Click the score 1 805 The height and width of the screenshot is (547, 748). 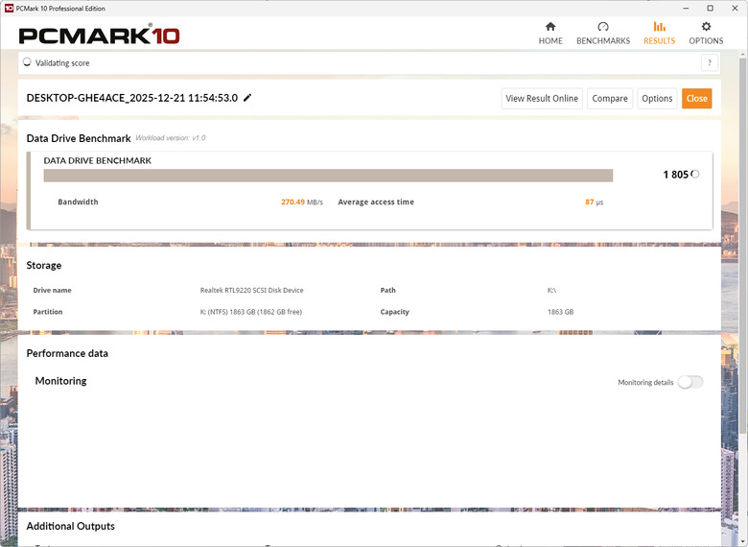pyautogui.click(x=675, y=175)
